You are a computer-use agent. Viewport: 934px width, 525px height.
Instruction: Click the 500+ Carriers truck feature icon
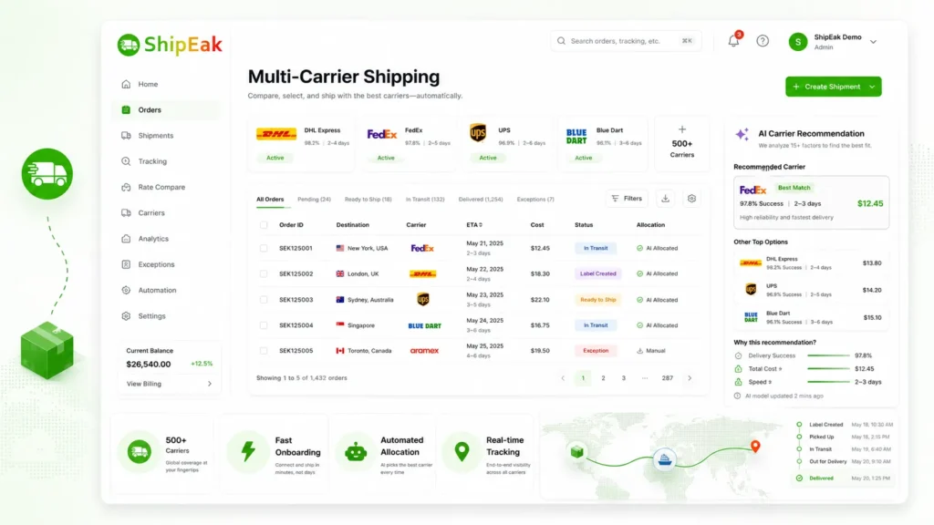click(139, 451)
